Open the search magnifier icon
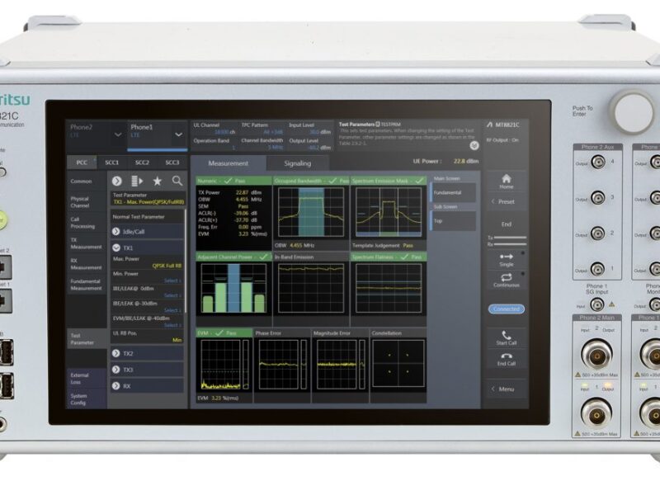 click(177, 181)
